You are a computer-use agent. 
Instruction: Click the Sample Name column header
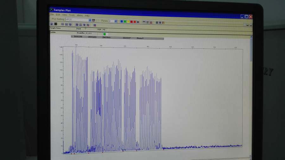tap(55, 28)
